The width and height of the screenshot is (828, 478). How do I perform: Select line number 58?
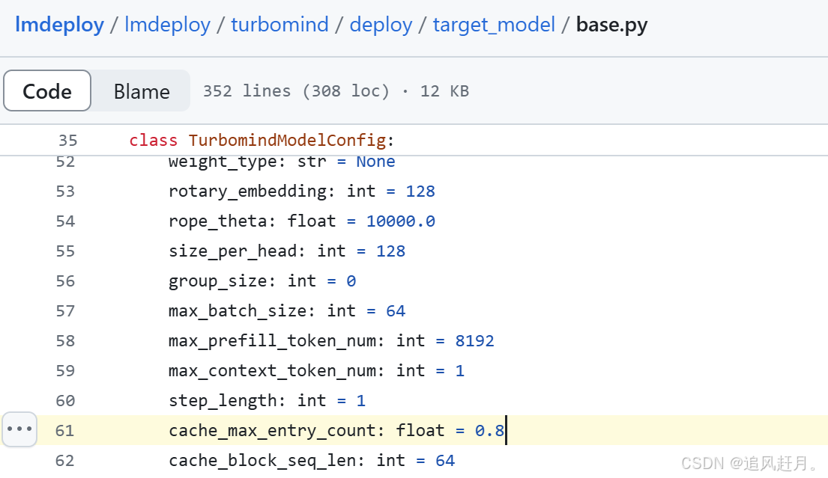pos(65,341)
